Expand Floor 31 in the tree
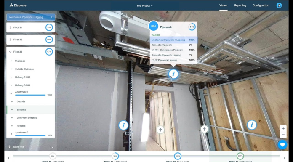 [x=10, y=27]
